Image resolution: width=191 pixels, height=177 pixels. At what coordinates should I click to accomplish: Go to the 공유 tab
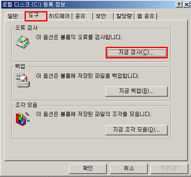tap(82, 16)
